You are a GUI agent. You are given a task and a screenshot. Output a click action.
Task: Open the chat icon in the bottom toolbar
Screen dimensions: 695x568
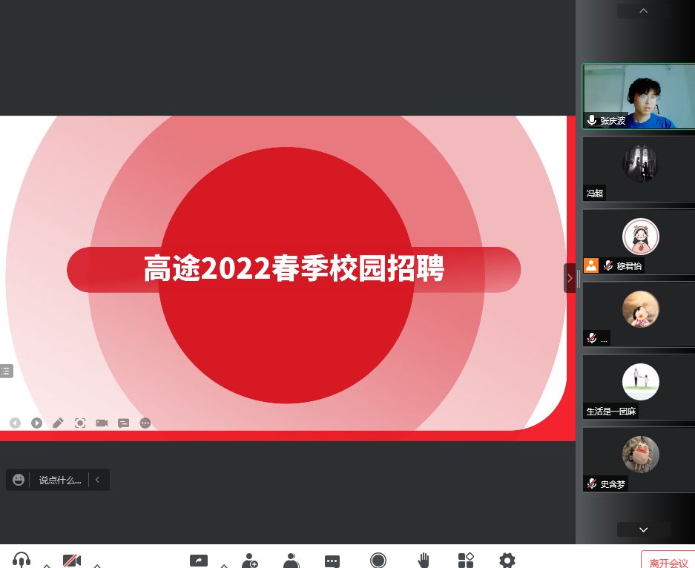[332, 561]
